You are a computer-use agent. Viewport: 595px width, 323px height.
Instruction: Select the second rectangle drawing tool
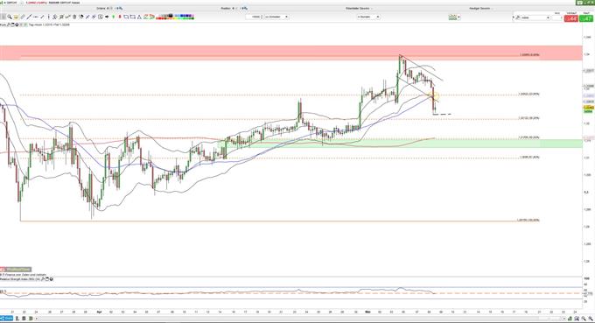click(x=133, y=17)
